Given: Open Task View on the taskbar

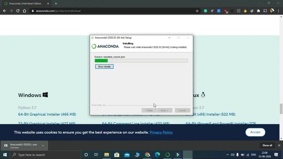Looking at the screenshot, I should [x=96, y=155].
